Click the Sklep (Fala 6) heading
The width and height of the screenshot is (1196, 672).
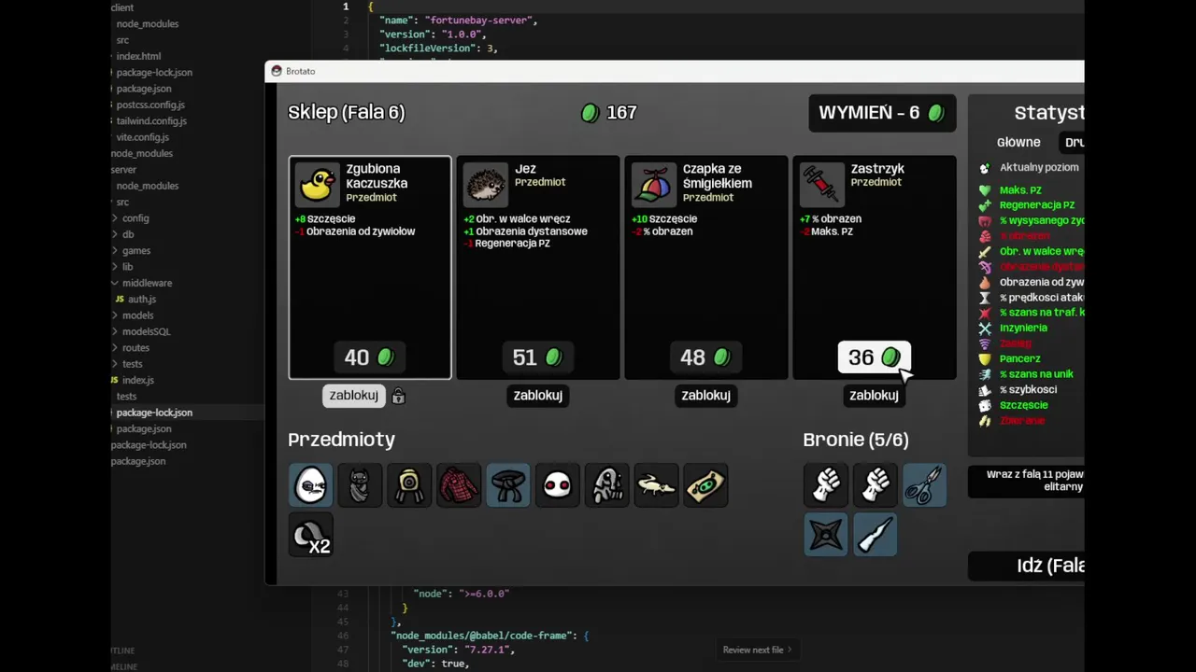(x=346, y=113)
